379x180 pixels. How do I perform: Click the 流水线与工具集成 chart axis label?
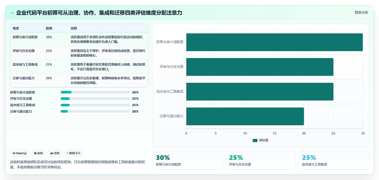170,91
